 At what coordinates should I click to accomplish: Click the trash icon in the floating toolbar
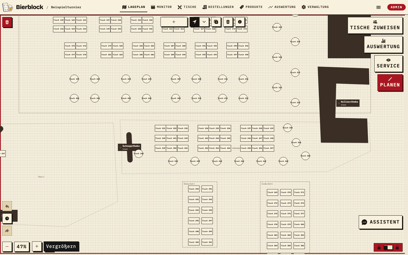pos(228,22)
